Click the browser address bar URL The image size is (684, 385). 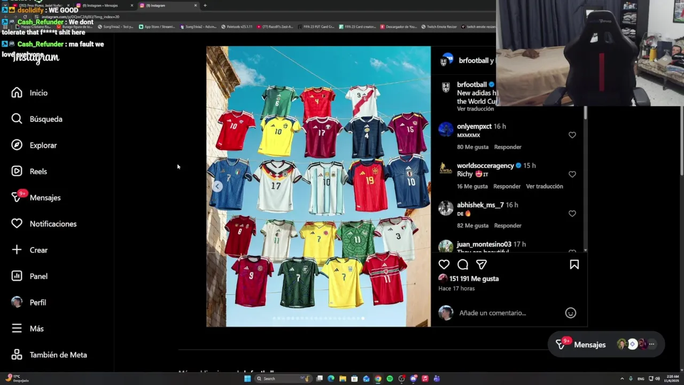click(80, 17)
